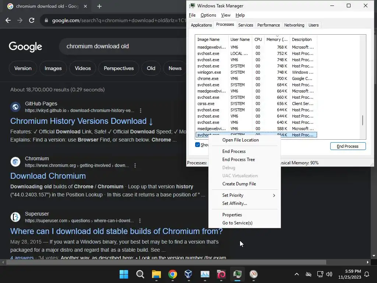Screen dimensions: 377x283
Task: Click End Process button
Action: click(348, 146)
